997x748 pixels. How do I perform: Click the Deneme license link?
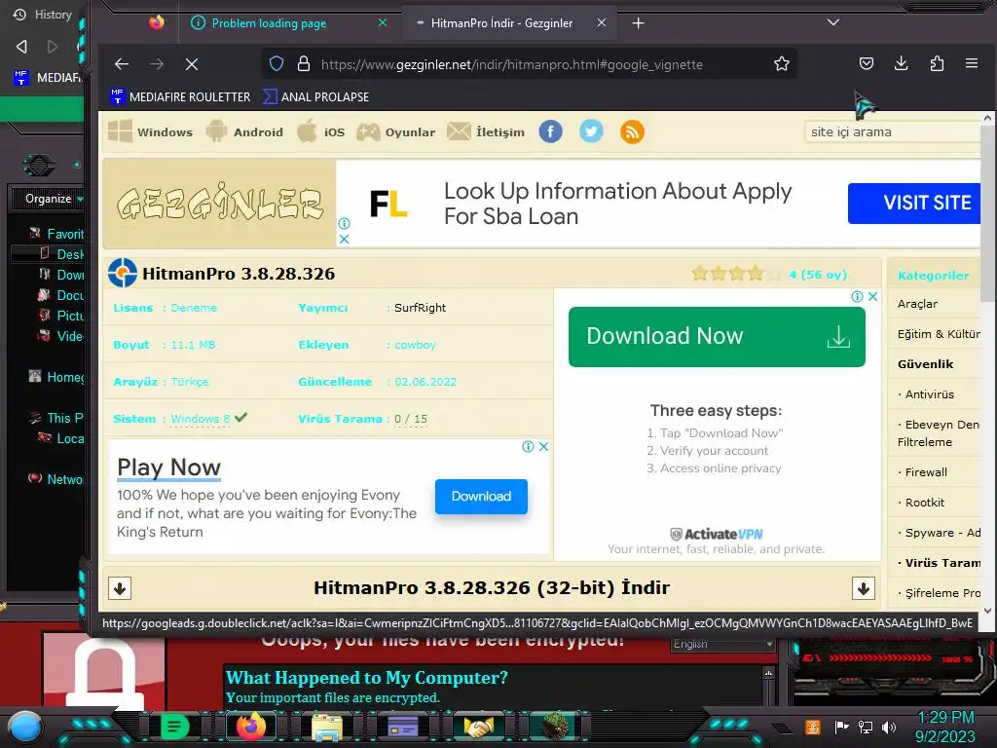pyautogui.click(x=194, y=308)
